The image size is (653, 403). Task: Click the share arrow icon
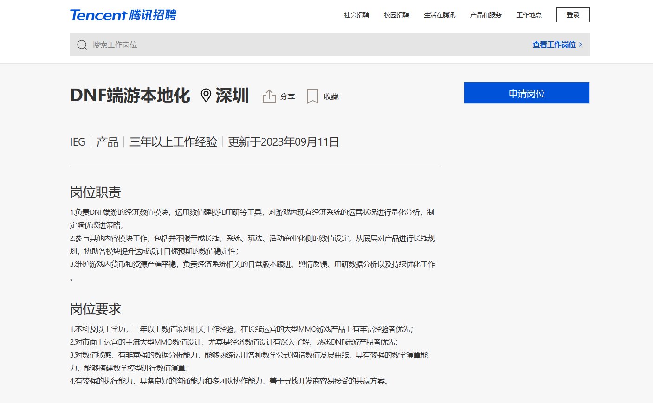pos(269,96)
